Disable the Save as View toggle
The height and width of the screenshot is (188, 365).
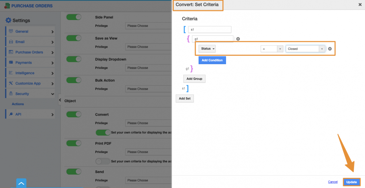[74, 38]
